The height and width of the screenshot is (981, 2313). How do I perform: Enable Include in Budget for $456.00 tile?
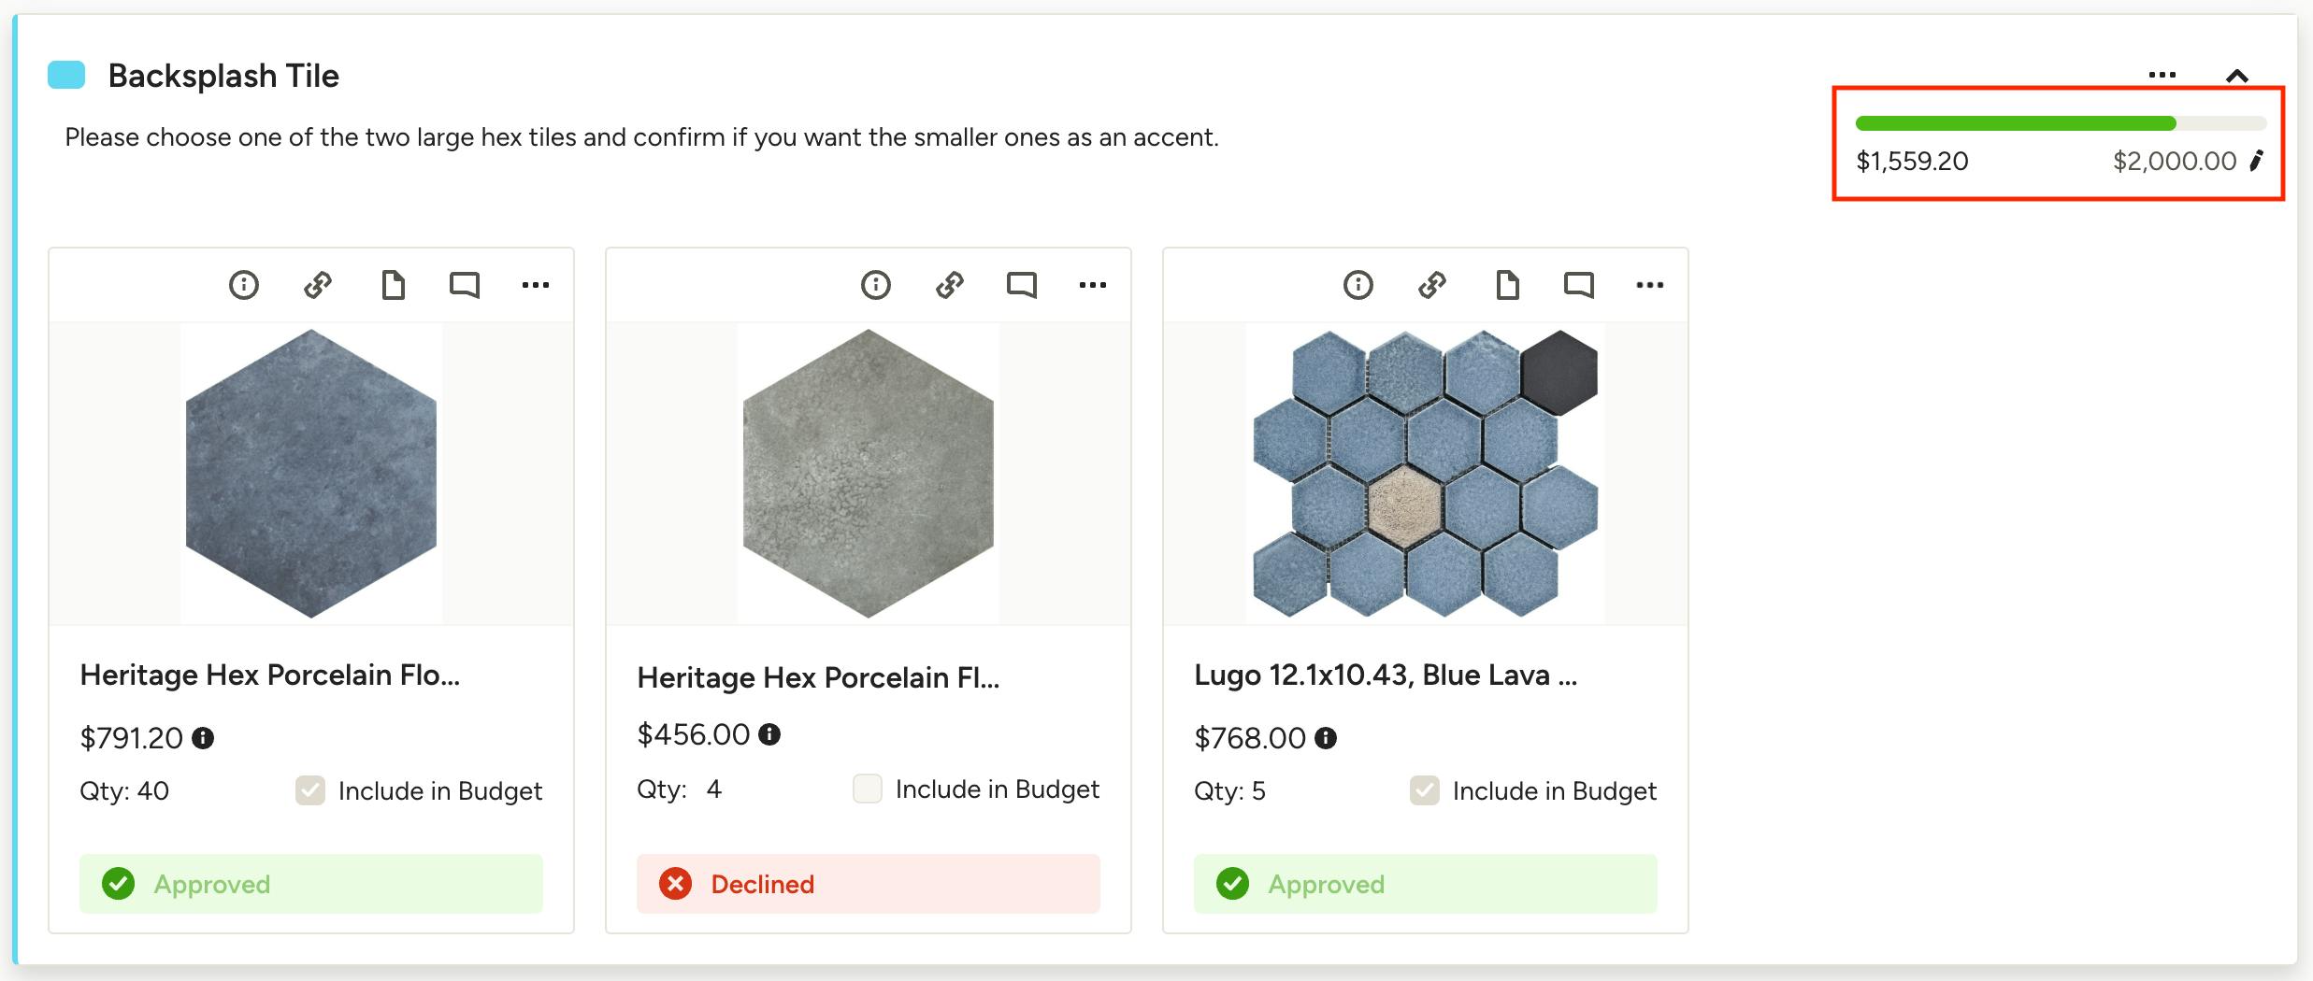point(868,789)
